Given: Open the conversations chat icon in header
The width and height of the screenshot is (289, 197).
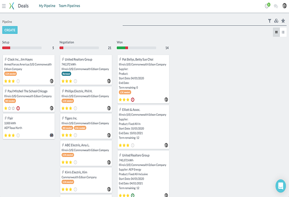Looking at the screenshot, I should [x=276, y=6].
